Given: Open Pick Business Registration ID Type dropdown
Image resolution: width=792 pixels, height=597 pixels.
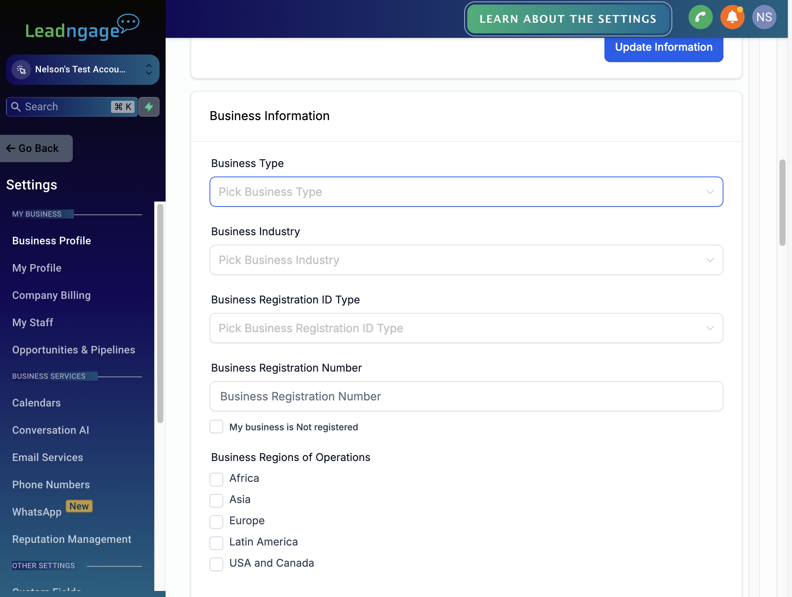Looking at the screenshot, I should point(466,328).
